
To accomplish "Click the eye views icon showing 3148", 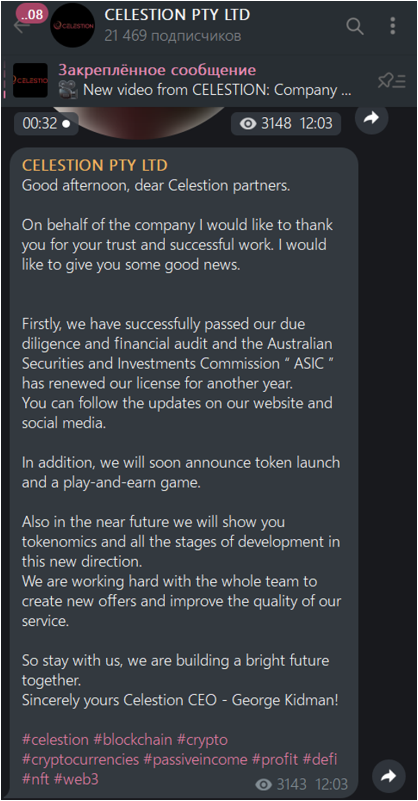I will pos(249,124).
